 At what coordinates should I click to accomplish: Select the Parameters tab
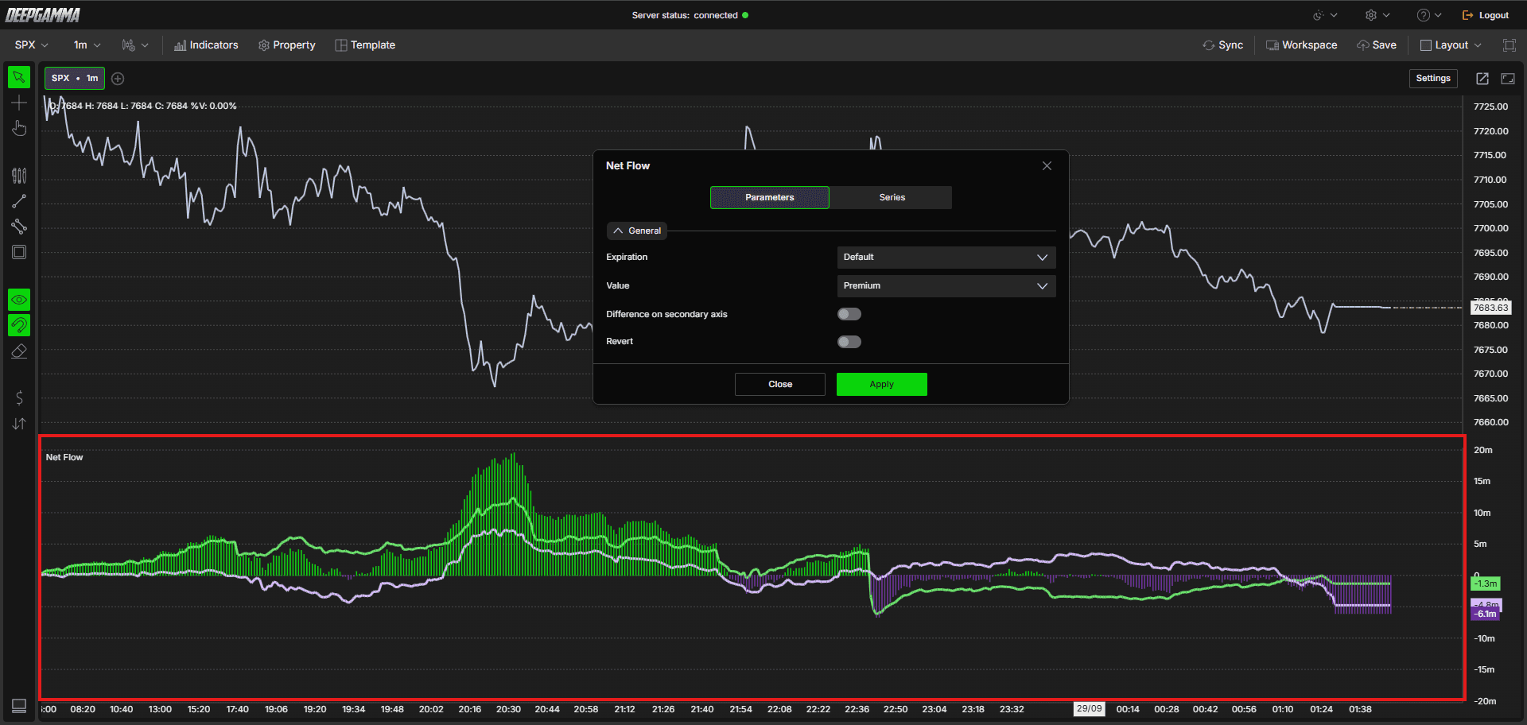770,197
